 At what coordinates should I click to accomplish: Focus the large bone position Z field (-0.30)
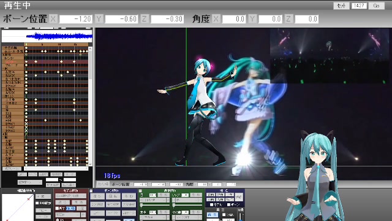(167, 19)
